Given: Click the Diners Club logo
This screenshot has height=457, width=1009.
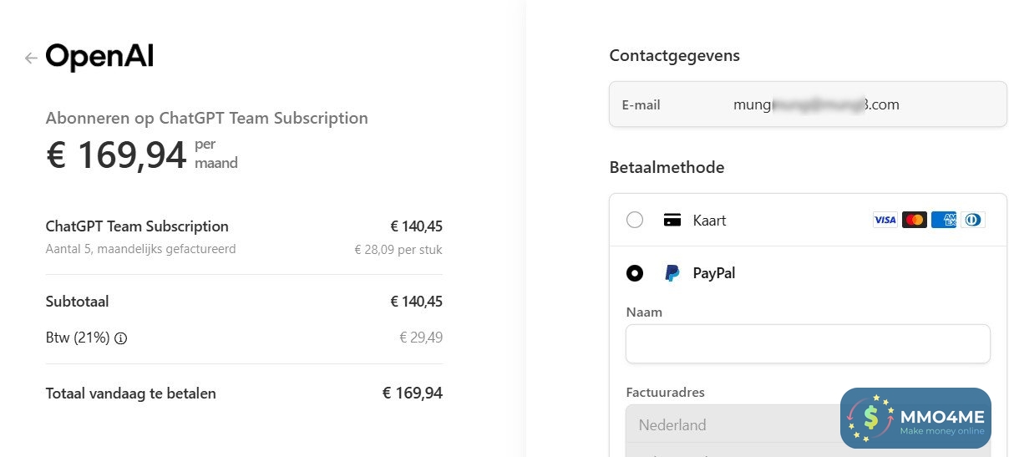Looking at the screenshot, I should coord(972,220).
